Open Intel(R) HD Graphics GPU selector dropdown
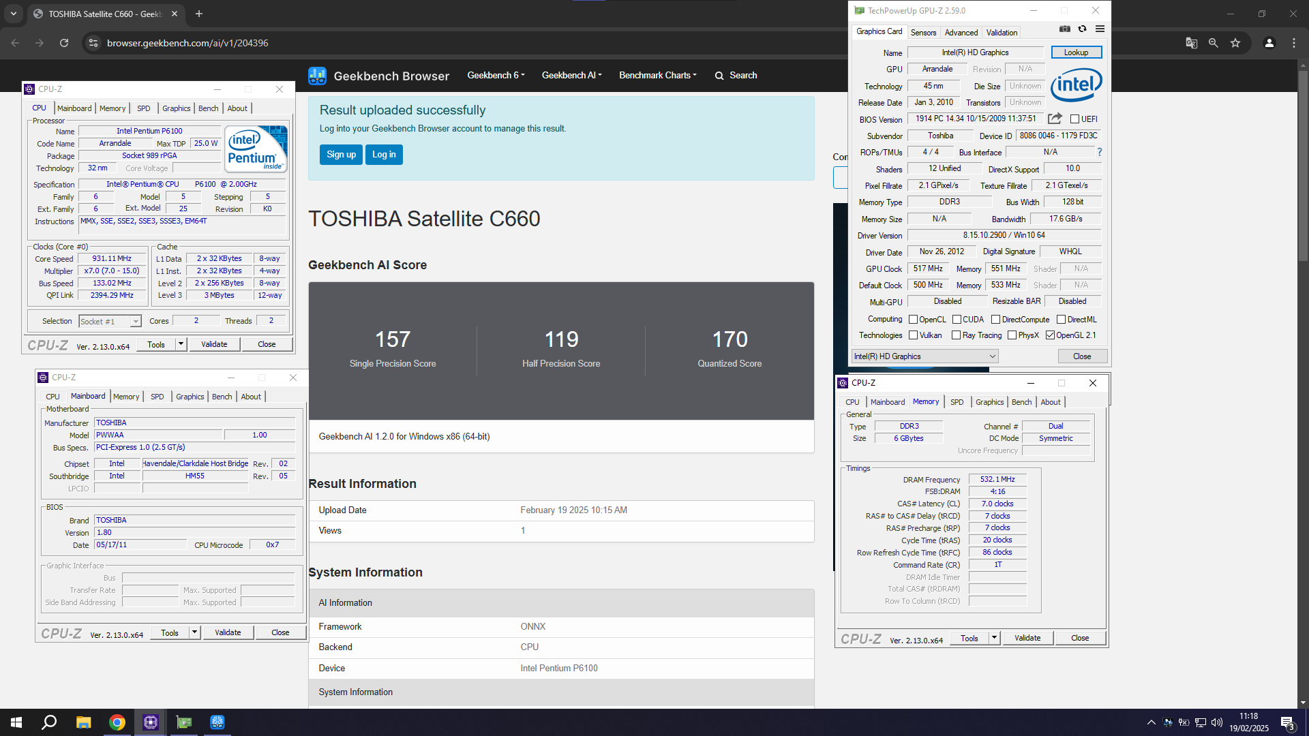 925,356
